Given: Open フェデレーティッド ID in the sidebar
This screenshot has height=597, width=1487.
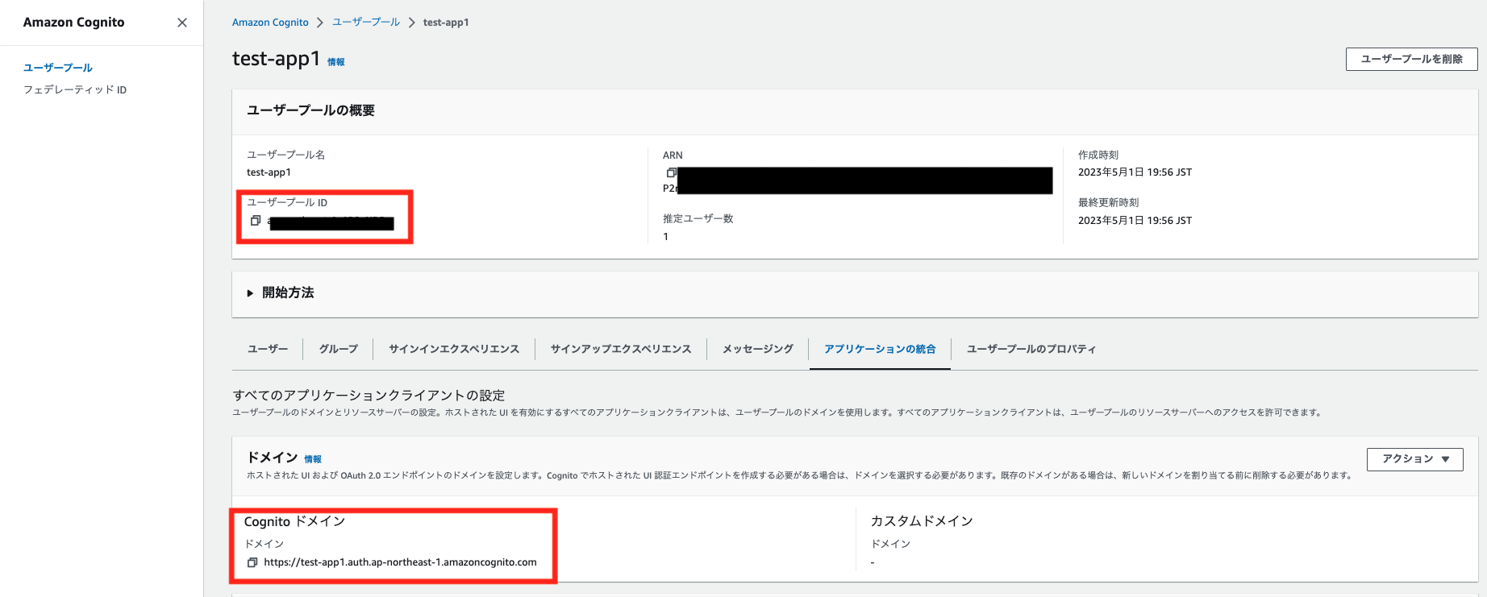Looking at the screenshot, I should tap(75, 89).
